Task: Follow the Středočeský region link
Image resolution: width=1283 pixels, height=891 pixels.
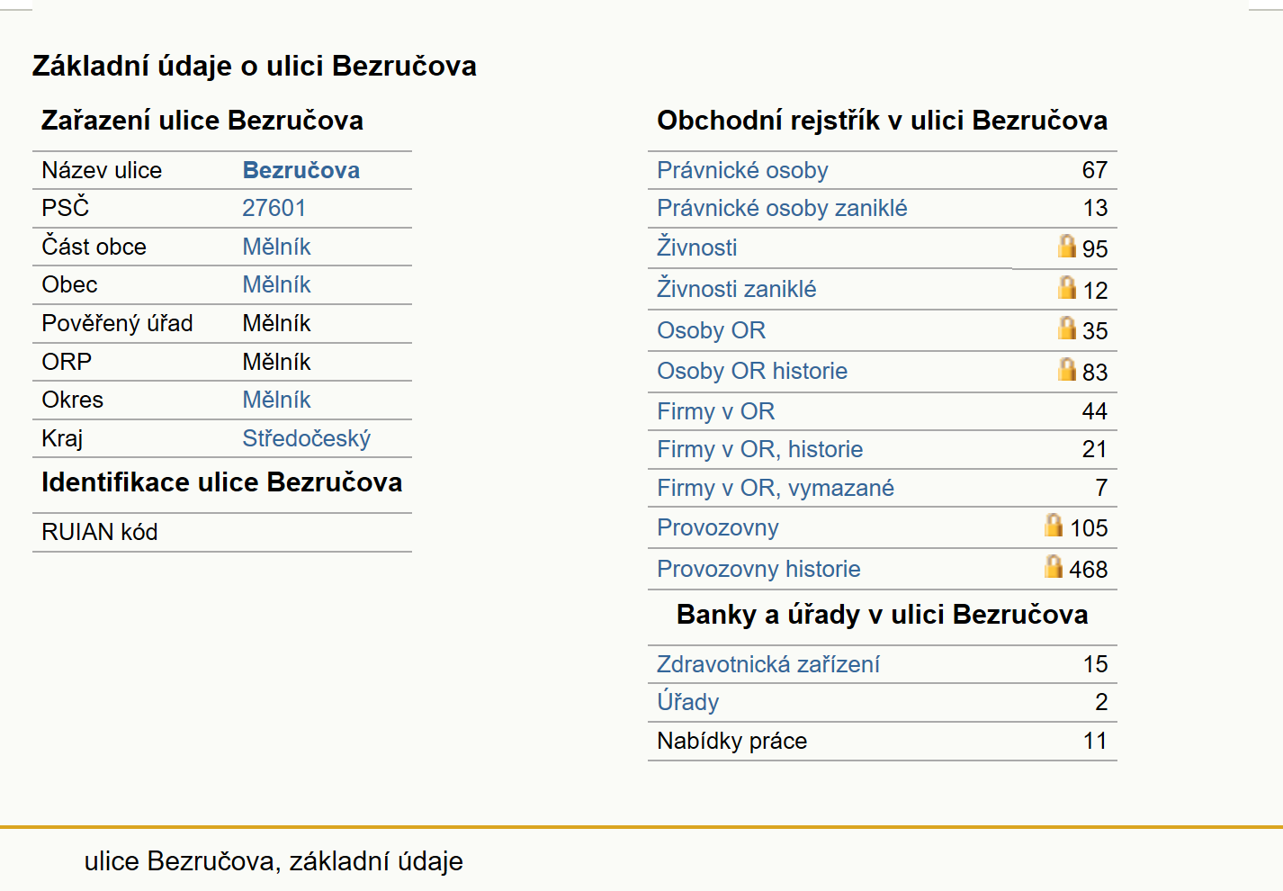Action: (306, 438)
